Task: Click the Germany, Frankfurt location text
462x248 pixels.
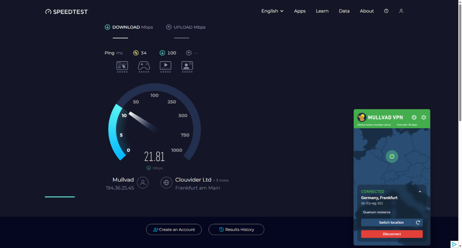Action: (x=379, y=197)
